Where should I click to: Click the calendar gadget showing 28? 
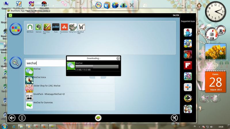point(215,81)
